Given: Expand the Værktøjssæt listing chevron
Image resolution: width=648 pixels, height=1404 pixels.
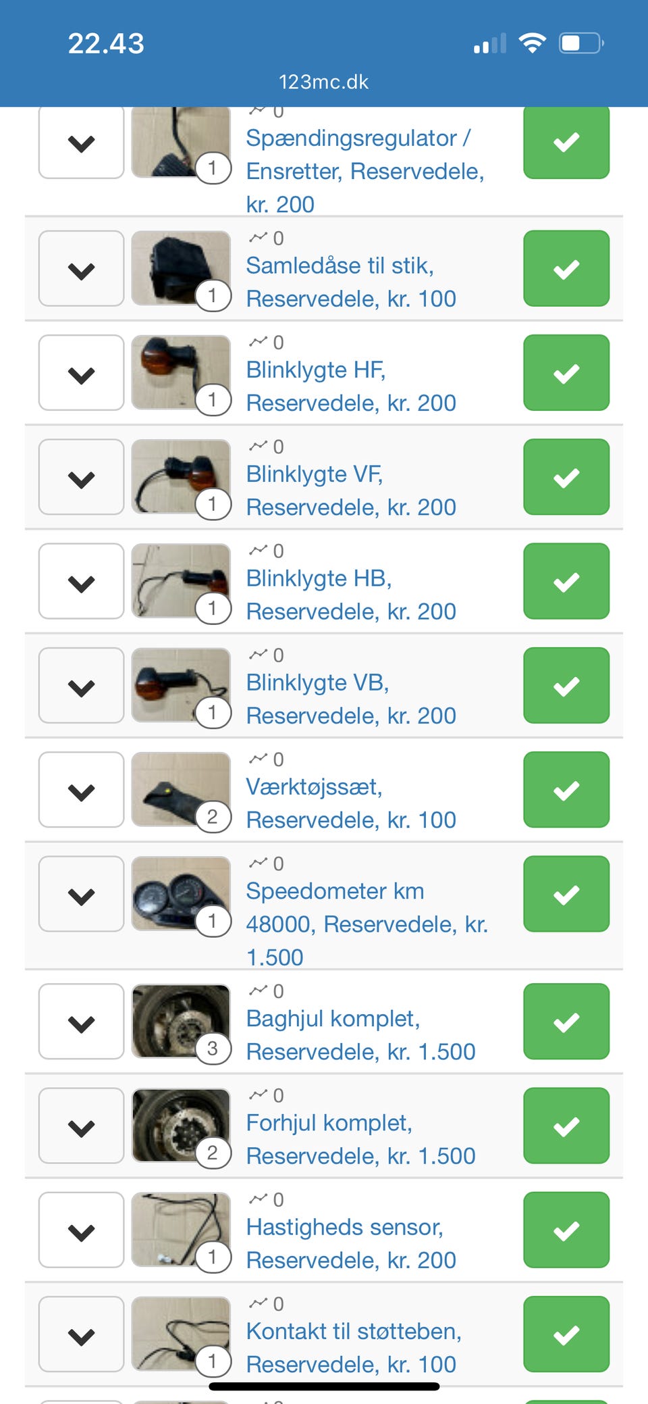Looking at the screenshot, I should coord(82,790).
